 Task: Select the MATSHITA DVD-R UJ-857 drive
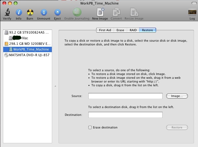coord(27,55)
